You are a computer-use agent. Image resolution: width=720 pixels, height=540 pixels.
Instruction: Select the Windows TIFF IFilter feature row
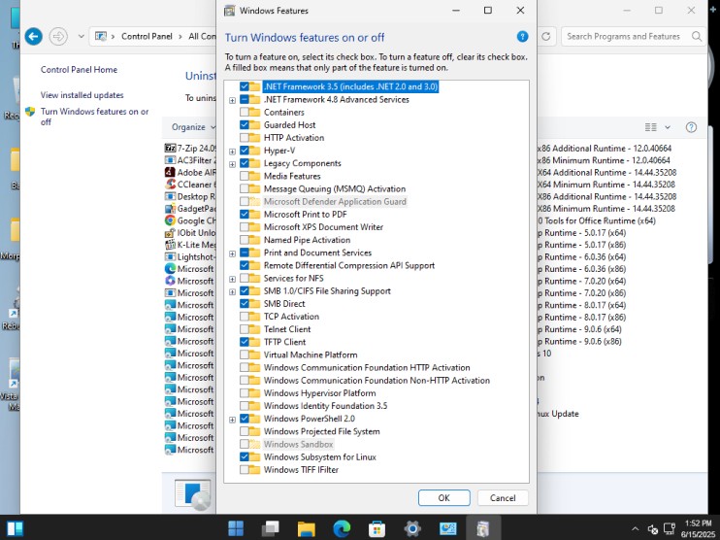point(301,470)
